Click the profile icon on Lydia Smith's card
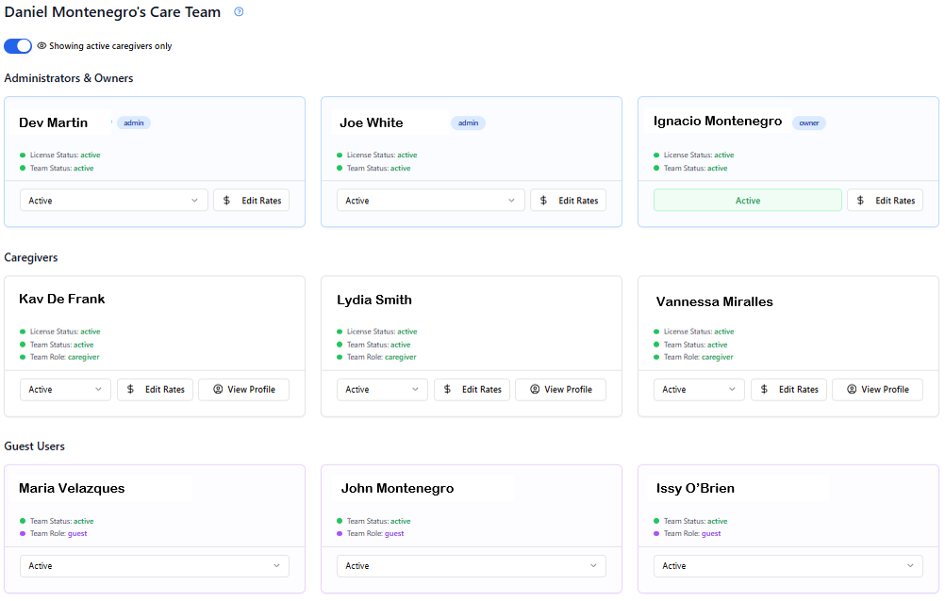The height and width of the screenshot is (601, 945). [x=534, y=389]
